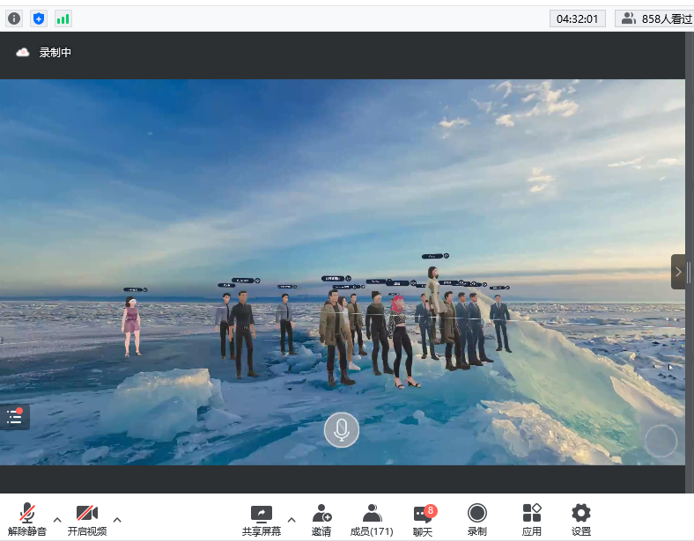The height and width of the screenshot is (541, 694).
Task: Turn on camera with 开启视频
Action: coord(87,520)
